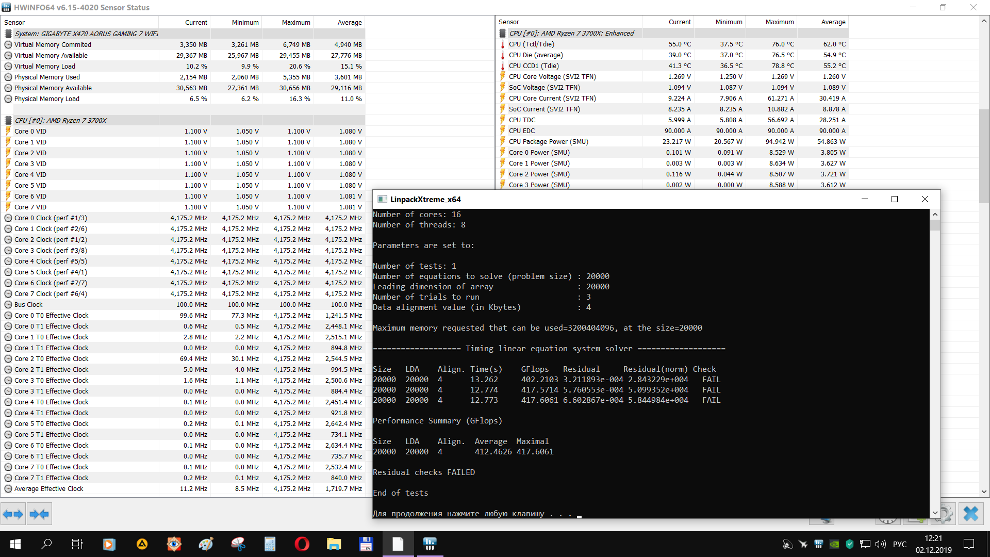Open Opera browser from the taskbar
This screenshot has width=990, height=557.
(302, 544)
